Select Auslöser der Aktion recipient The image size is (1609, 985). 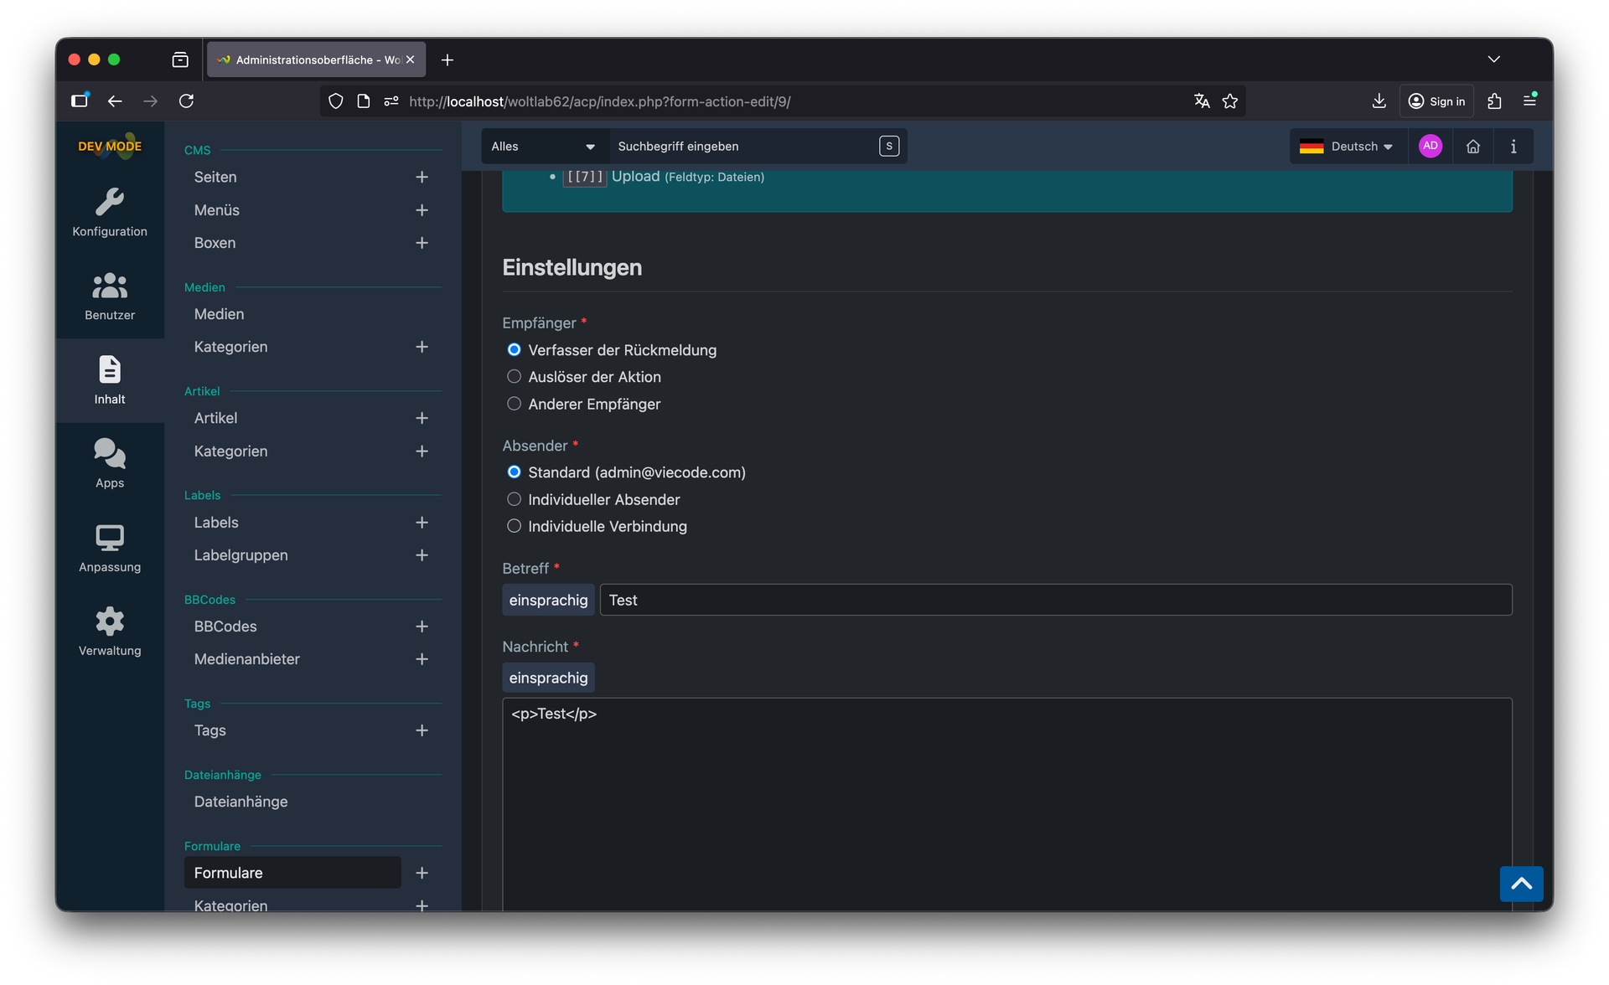click(514, 377)
